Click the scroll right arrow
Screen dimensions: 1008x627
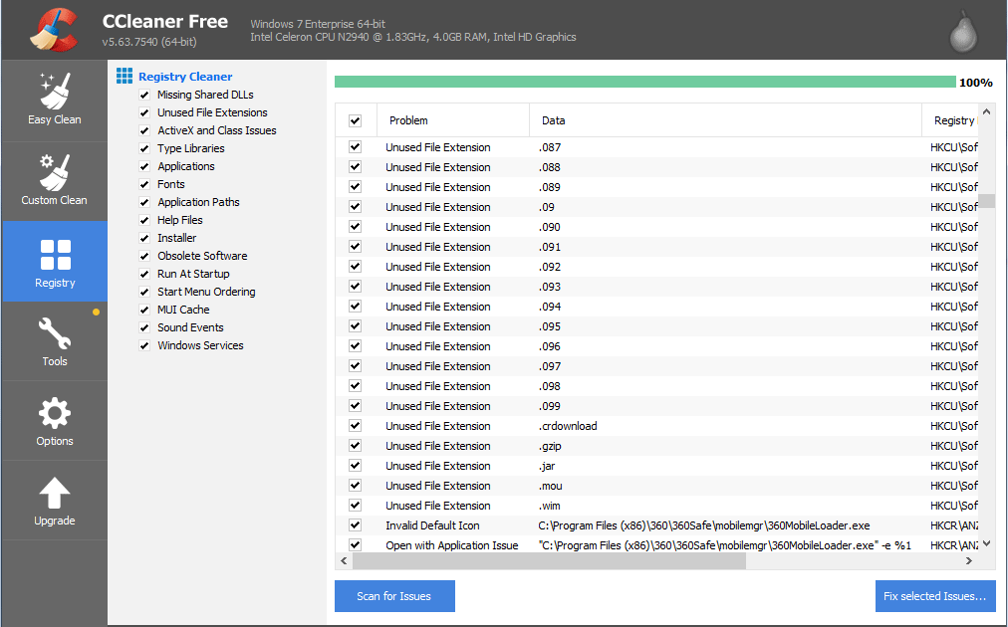(969, 561)
